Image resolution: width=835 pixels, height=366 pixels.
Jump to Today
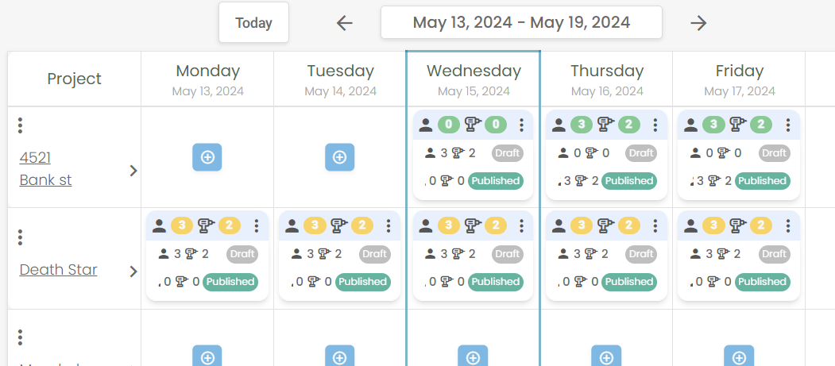click(x=253, y=23)
